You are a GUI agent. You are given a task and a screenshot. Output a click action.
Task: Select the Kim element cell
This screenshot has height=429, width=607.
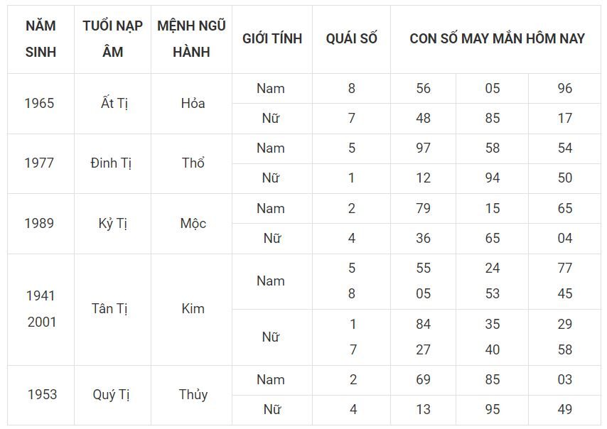click(x=192, y=310)
